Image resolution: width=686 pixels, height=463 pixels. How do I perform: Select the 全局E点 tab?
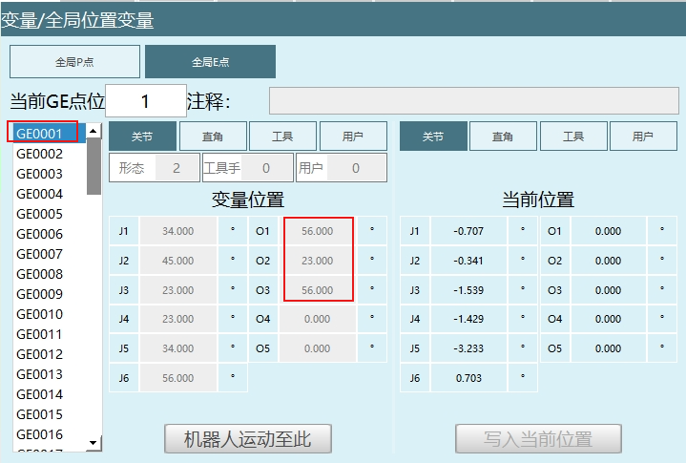(x=210, y=62)
